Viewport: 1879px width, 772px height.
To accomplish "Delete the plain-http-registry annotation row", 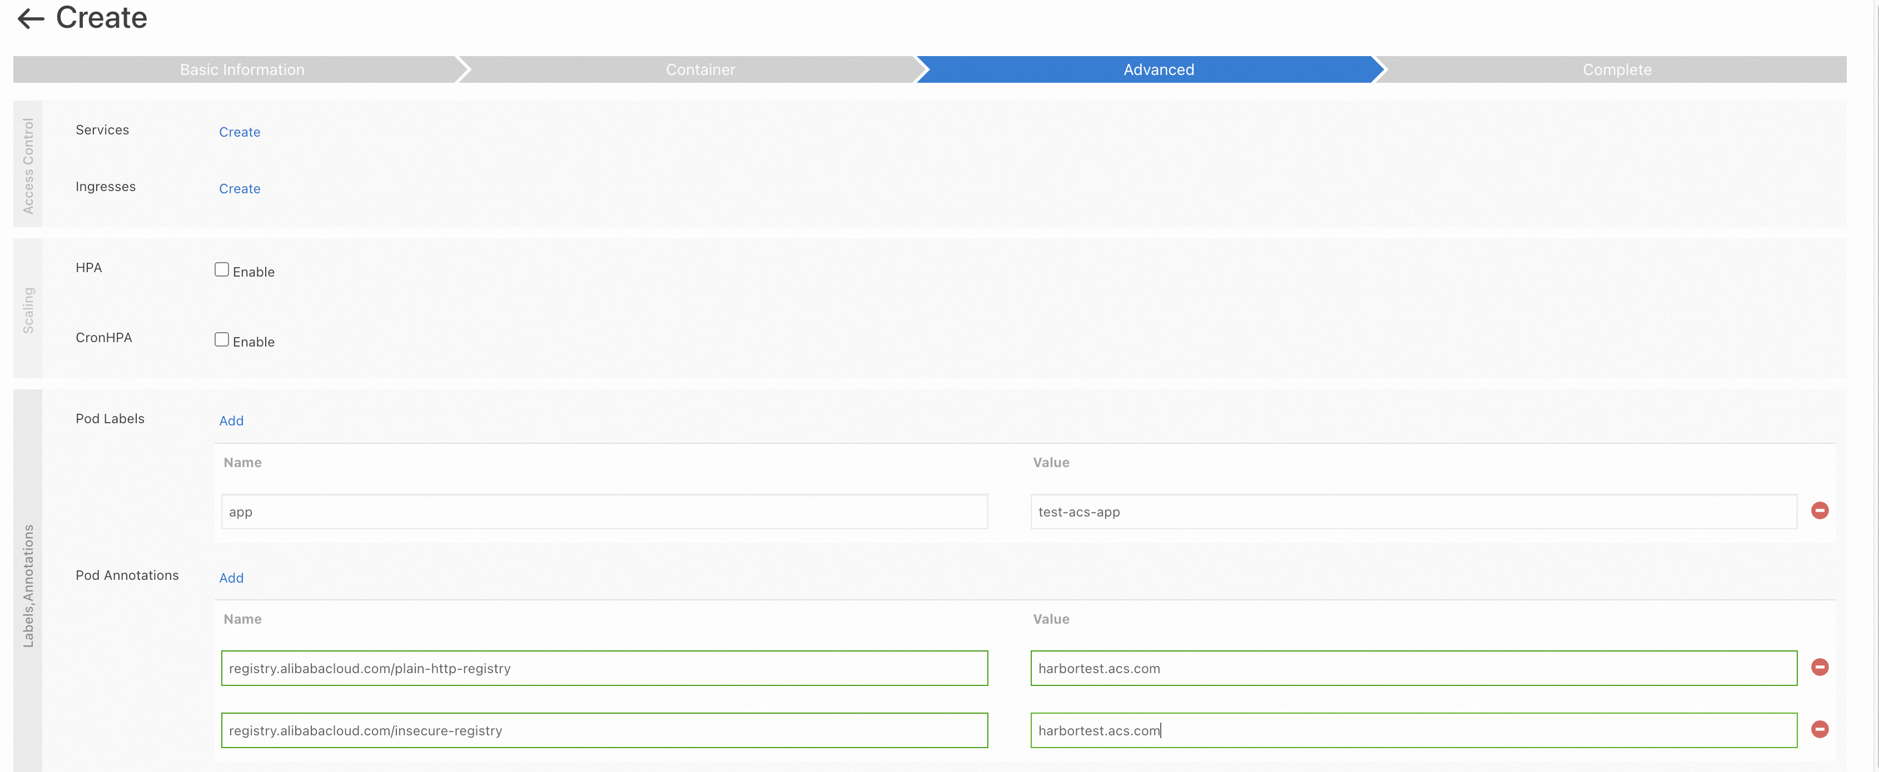I will pyautogui.click(x=1819, y=667).
